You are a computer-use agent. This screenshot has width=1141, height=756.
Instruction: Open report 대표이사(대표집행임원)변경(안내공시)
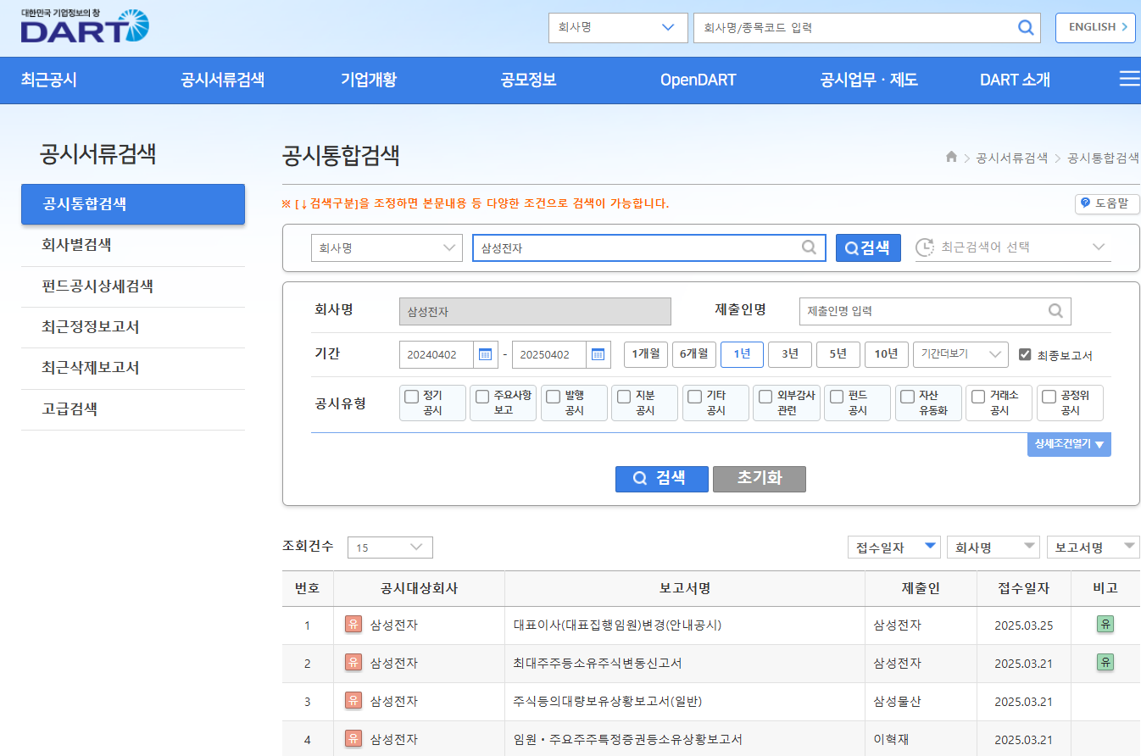(x=617, y=625)
